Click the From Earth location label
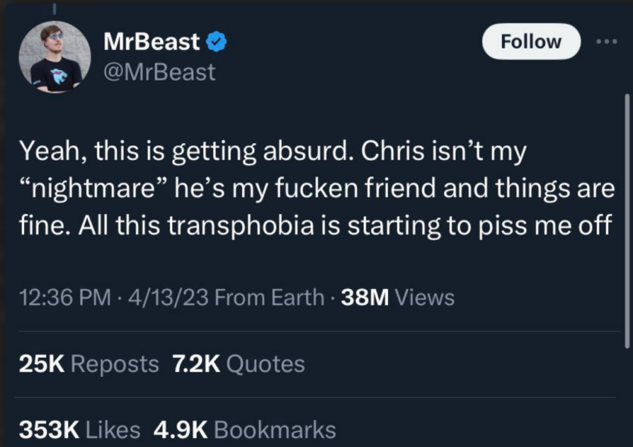633x447 pixels. tap(268, 297)
